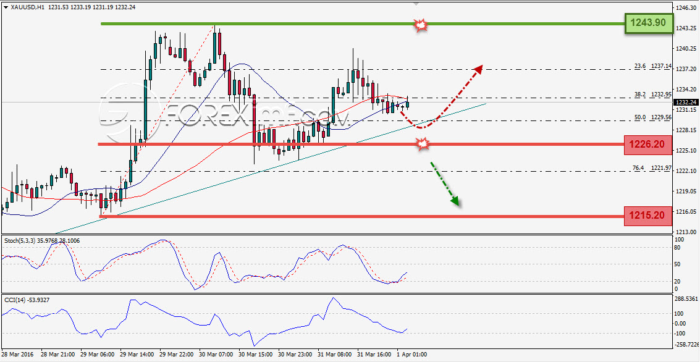Click price scale value 1234.20
Viewport: 700px width, 362px height.
tap(686, 90)
